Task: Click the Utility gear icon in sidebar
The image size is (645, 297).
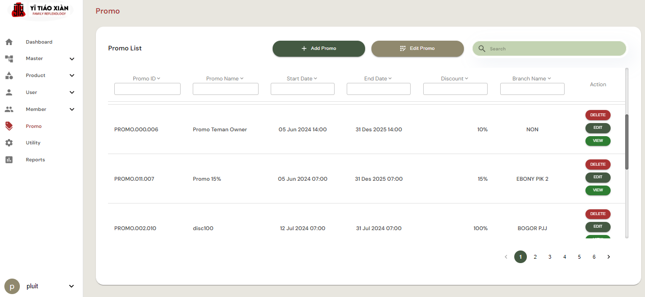Action: (x=9, y=143)
